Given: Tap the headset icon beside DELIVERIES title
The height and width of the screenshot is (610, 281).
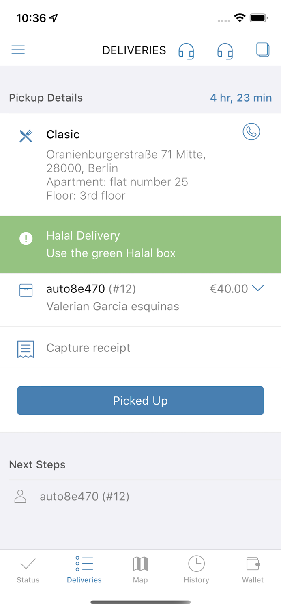Looking at the screenshot, I should point(186,51).
